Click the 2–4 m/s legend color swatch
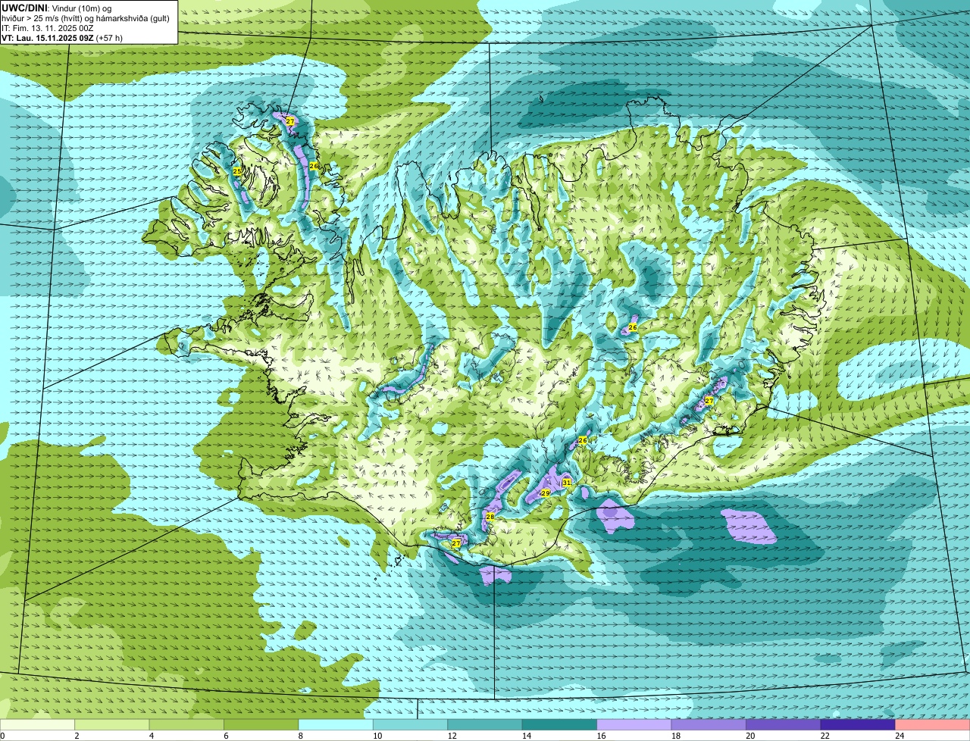 coord(112,725)
